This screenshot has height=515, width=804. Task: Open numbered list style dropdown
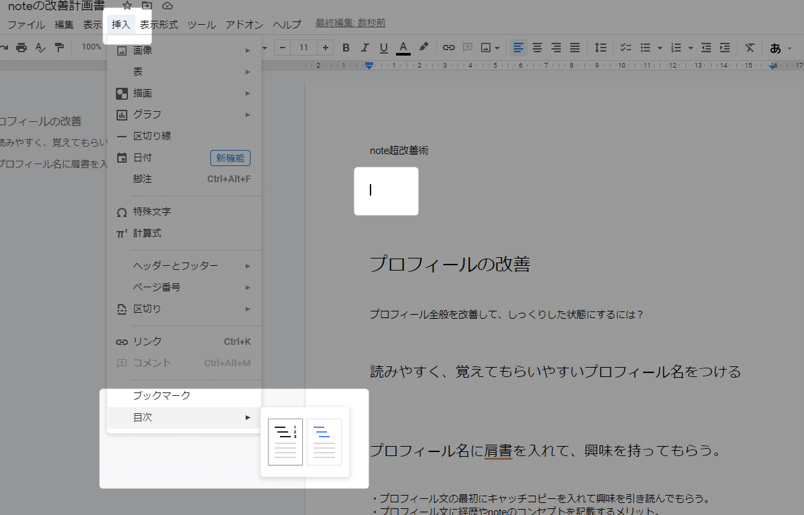click(689, 48)
